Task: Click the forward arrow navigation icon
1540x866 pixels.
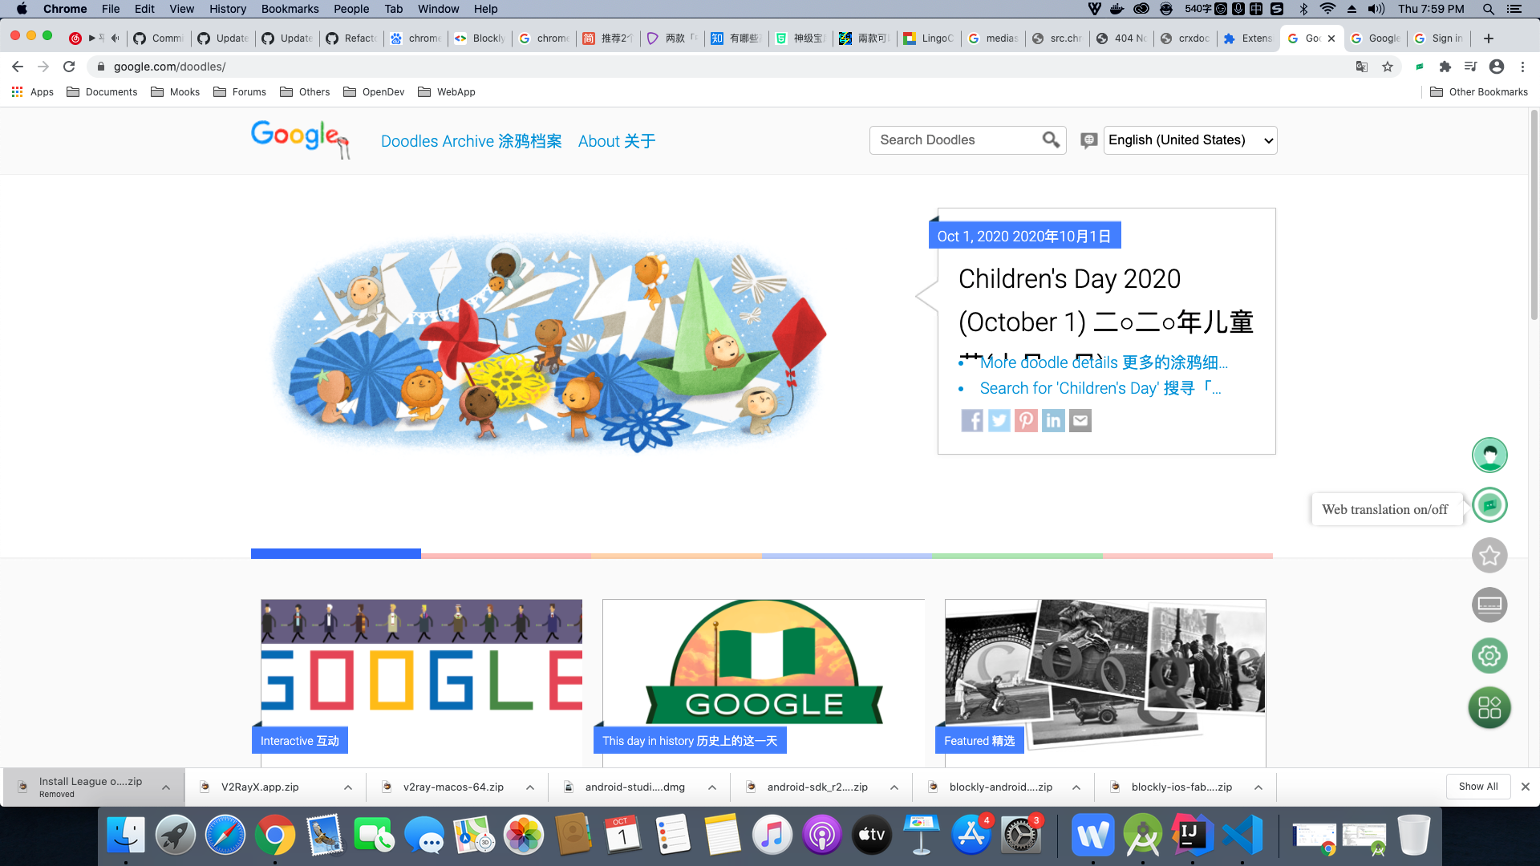Action: (43, 67)
